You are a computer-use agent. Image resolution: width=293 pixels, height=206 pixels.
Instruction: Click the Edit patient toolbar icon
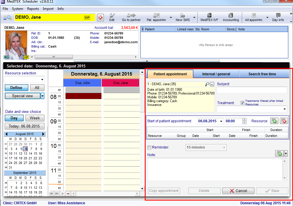112,17
